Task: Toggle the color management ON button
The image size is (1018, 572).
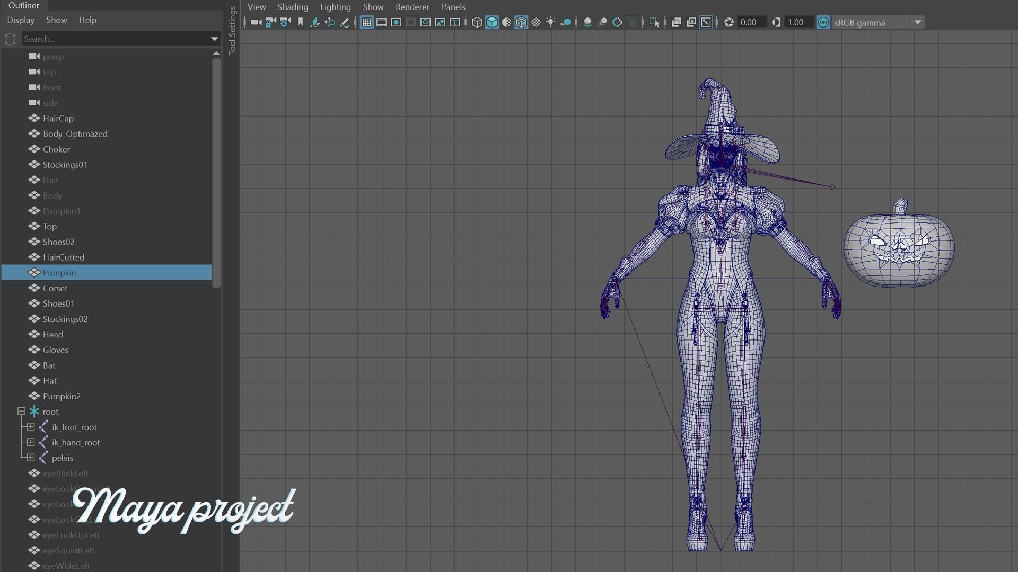Action: click(x=823, y=22)
